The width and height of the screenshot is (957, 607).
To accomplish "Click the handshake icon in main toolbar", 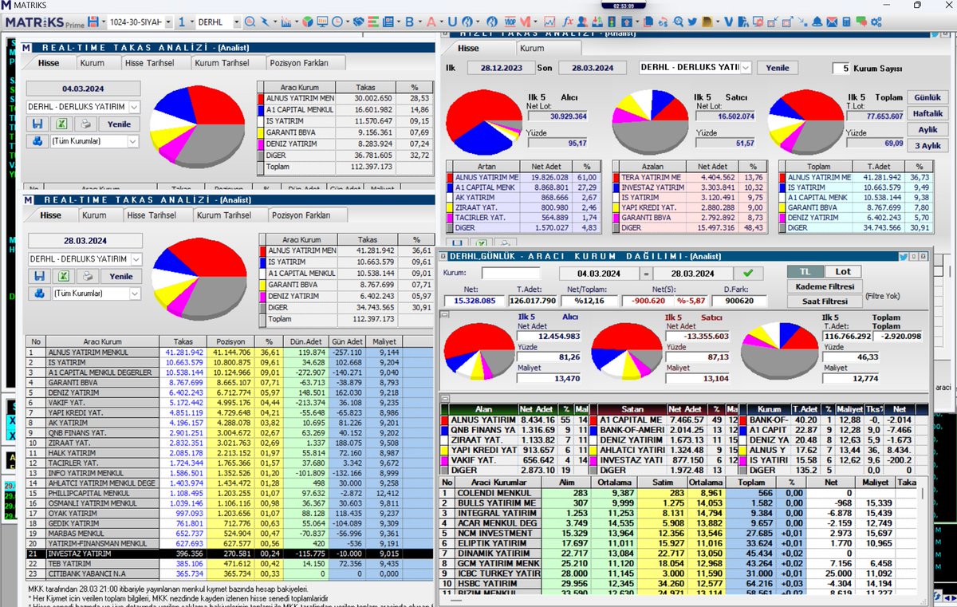I will [358, 22].
